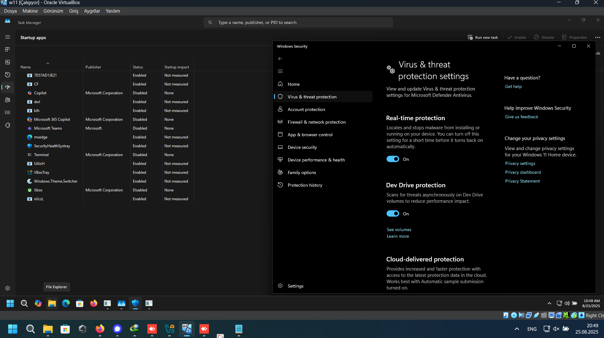Open Task Manager hamburger navigation menu
The image size is (604, 338).
pyautogui.click(x=8, y=37)
